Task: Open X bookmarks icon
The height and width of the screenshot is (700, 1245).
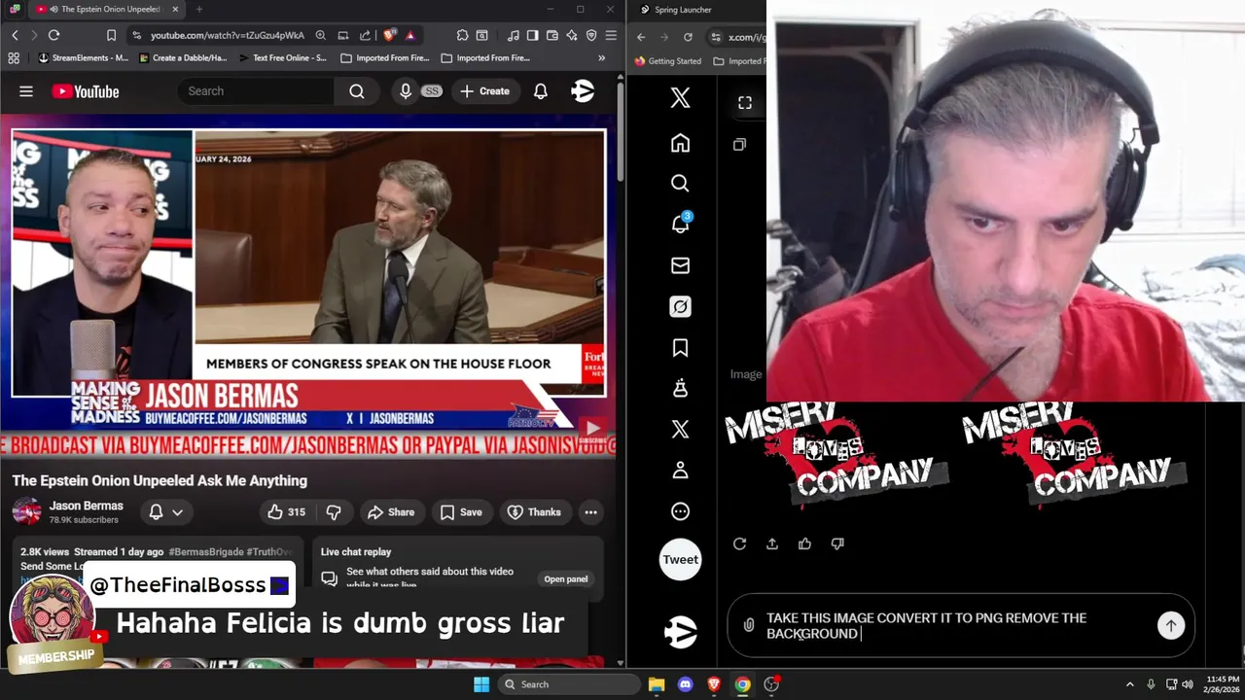Action: pyautogui.click(x=680, y=348)
